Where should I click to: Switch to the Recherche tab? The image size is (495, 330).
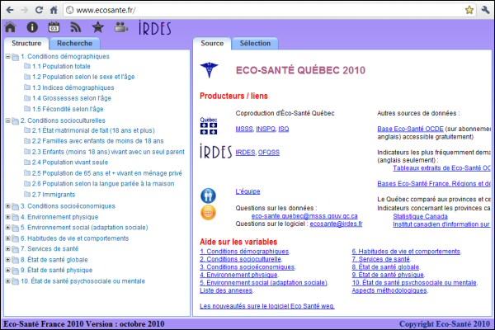(75, 44)
